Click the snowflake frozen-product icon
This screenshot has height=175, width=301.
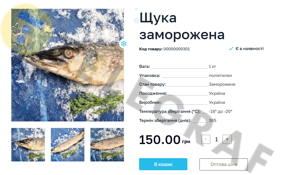point(124,44)
